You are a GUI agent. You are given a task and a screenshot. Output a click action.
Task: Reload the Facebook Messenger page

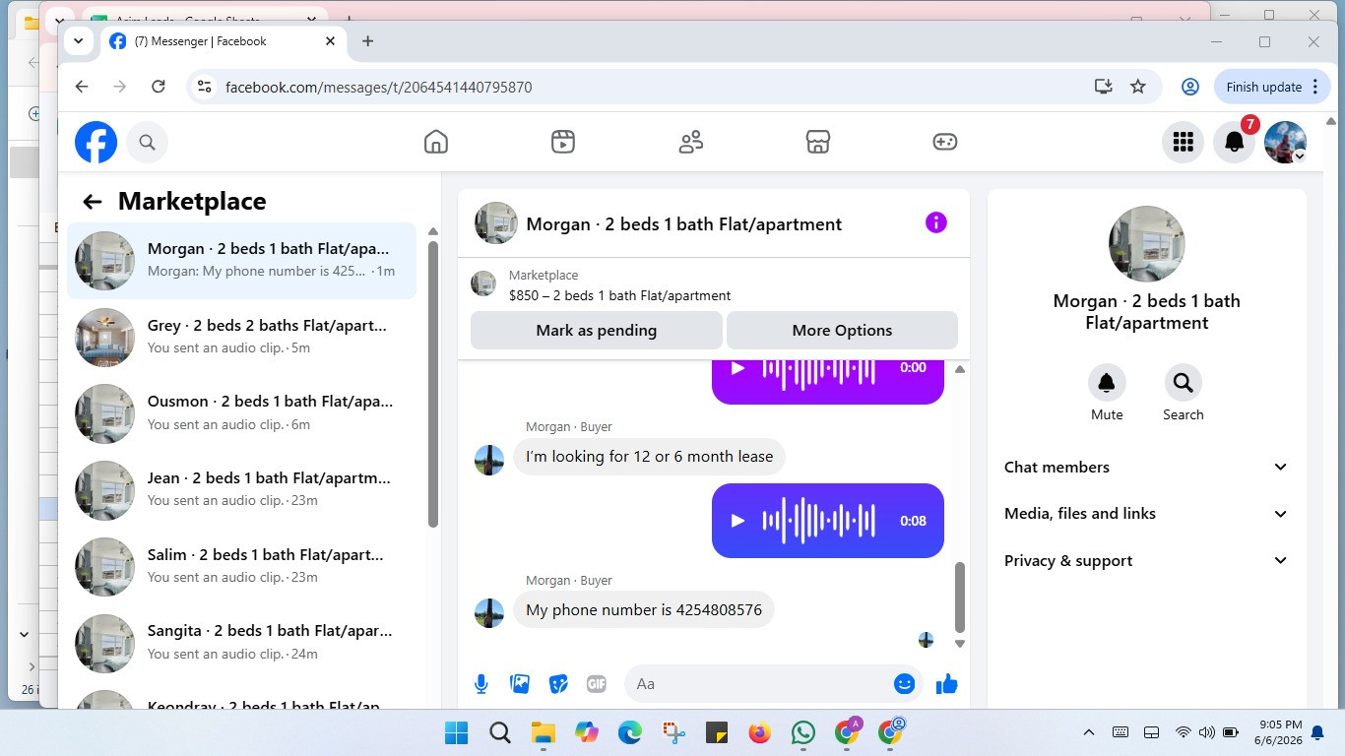(158, 87)
